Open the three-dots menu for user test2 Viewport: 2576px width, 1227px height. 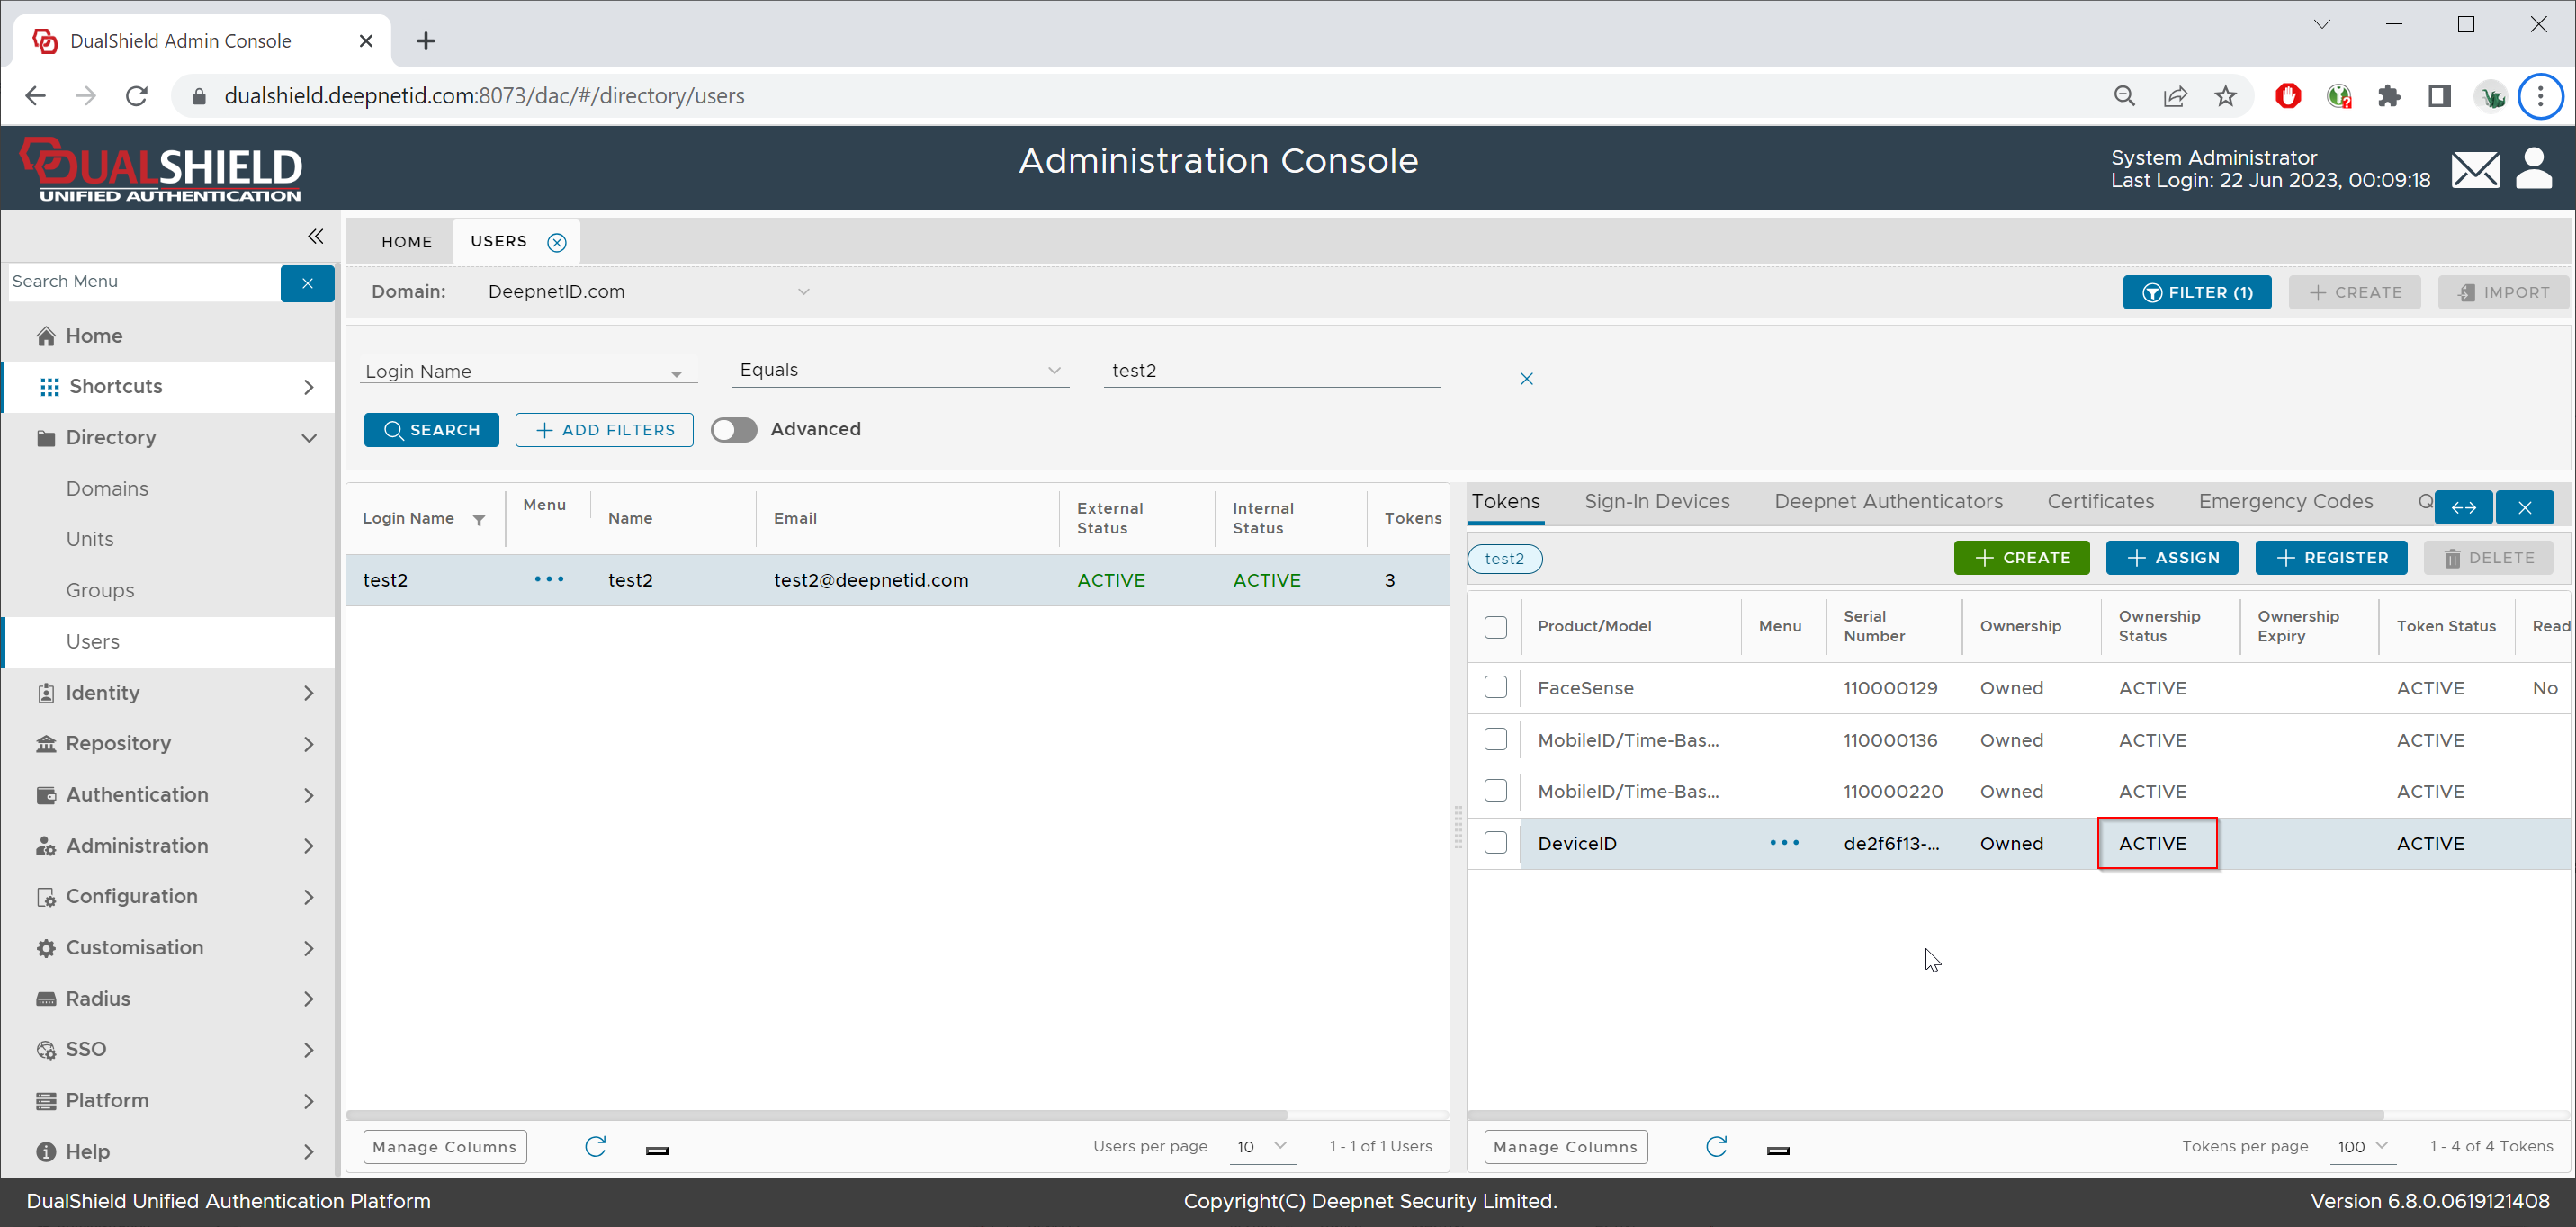click(549, 580)
